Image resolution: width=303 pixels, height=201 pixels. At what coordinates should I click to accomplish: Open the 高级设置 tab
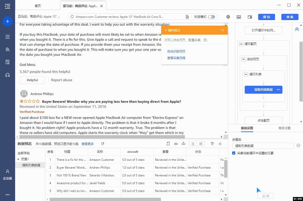click(x=284, y=128)
